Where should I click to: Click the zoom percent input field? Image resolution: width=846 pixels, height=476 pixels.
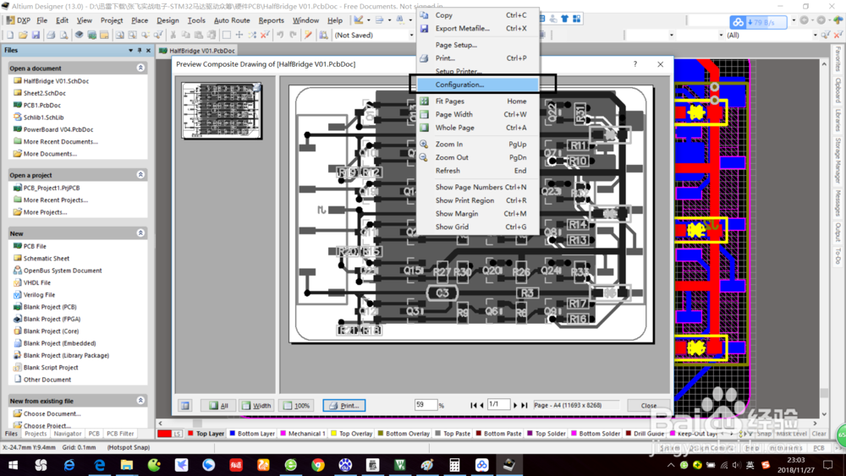pyautogui.click(x=426, y=405)
